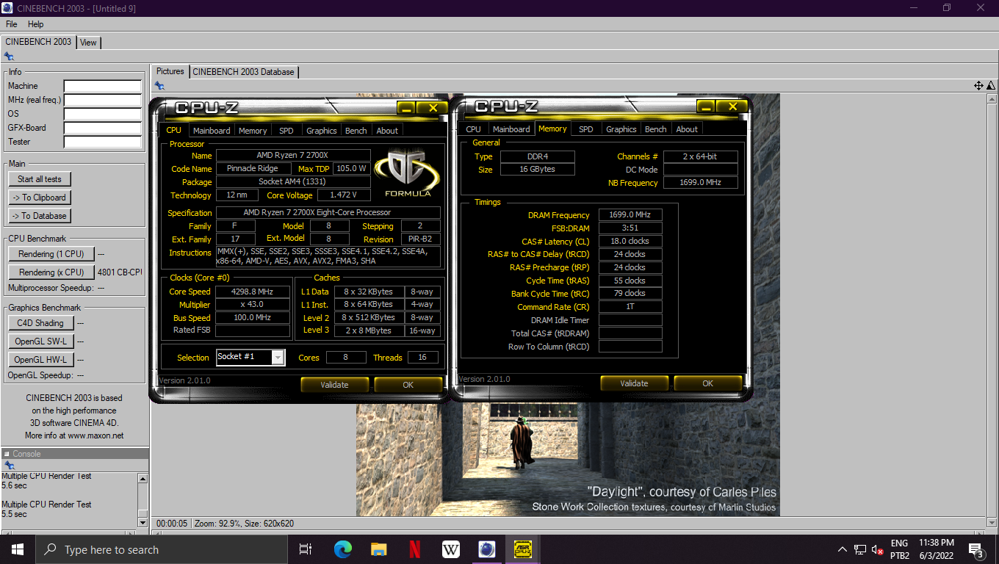
Task: Open About tab in left CPU-Z window
Action: tap(387, 131)
